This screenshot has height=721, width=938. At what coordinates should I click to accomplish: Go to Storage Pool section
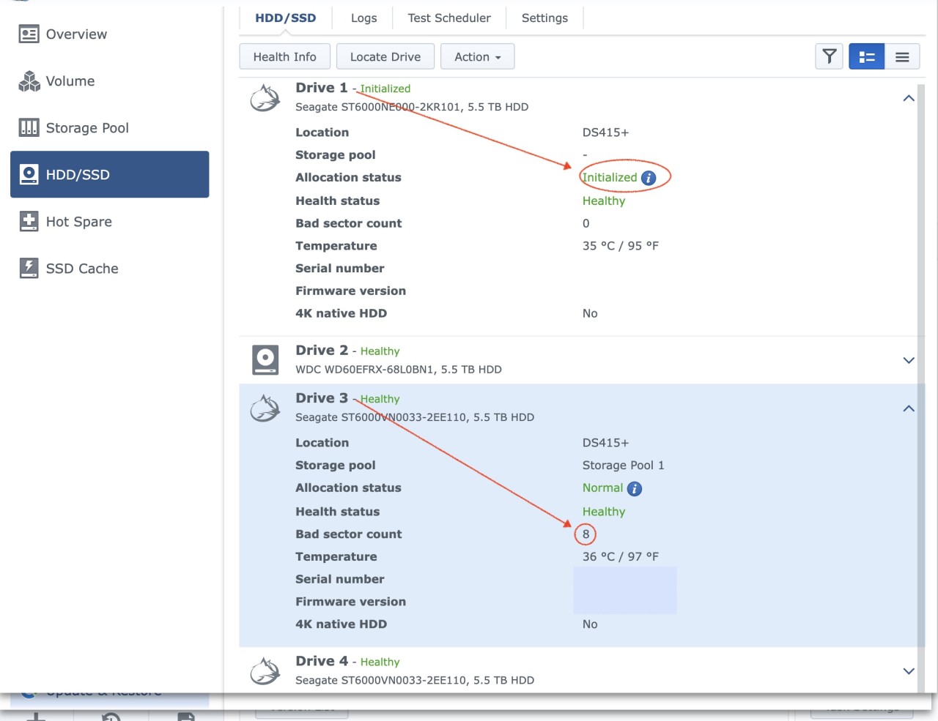tap(86, 128)
